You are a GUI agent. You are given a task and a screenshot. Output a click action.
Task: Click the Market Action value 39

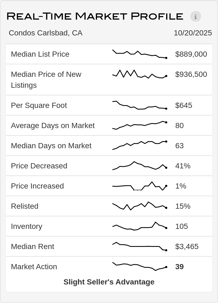pyautogui.click(x=179, y=267)
